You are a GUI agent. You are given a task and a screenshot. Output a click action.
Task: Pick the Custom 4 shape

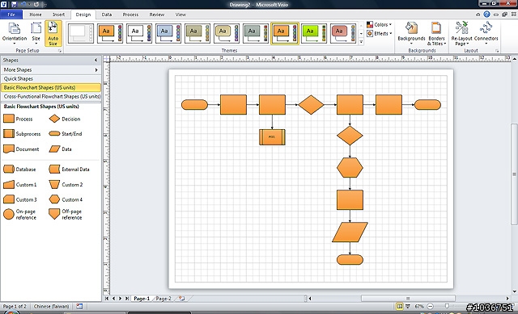click(66, 199)
